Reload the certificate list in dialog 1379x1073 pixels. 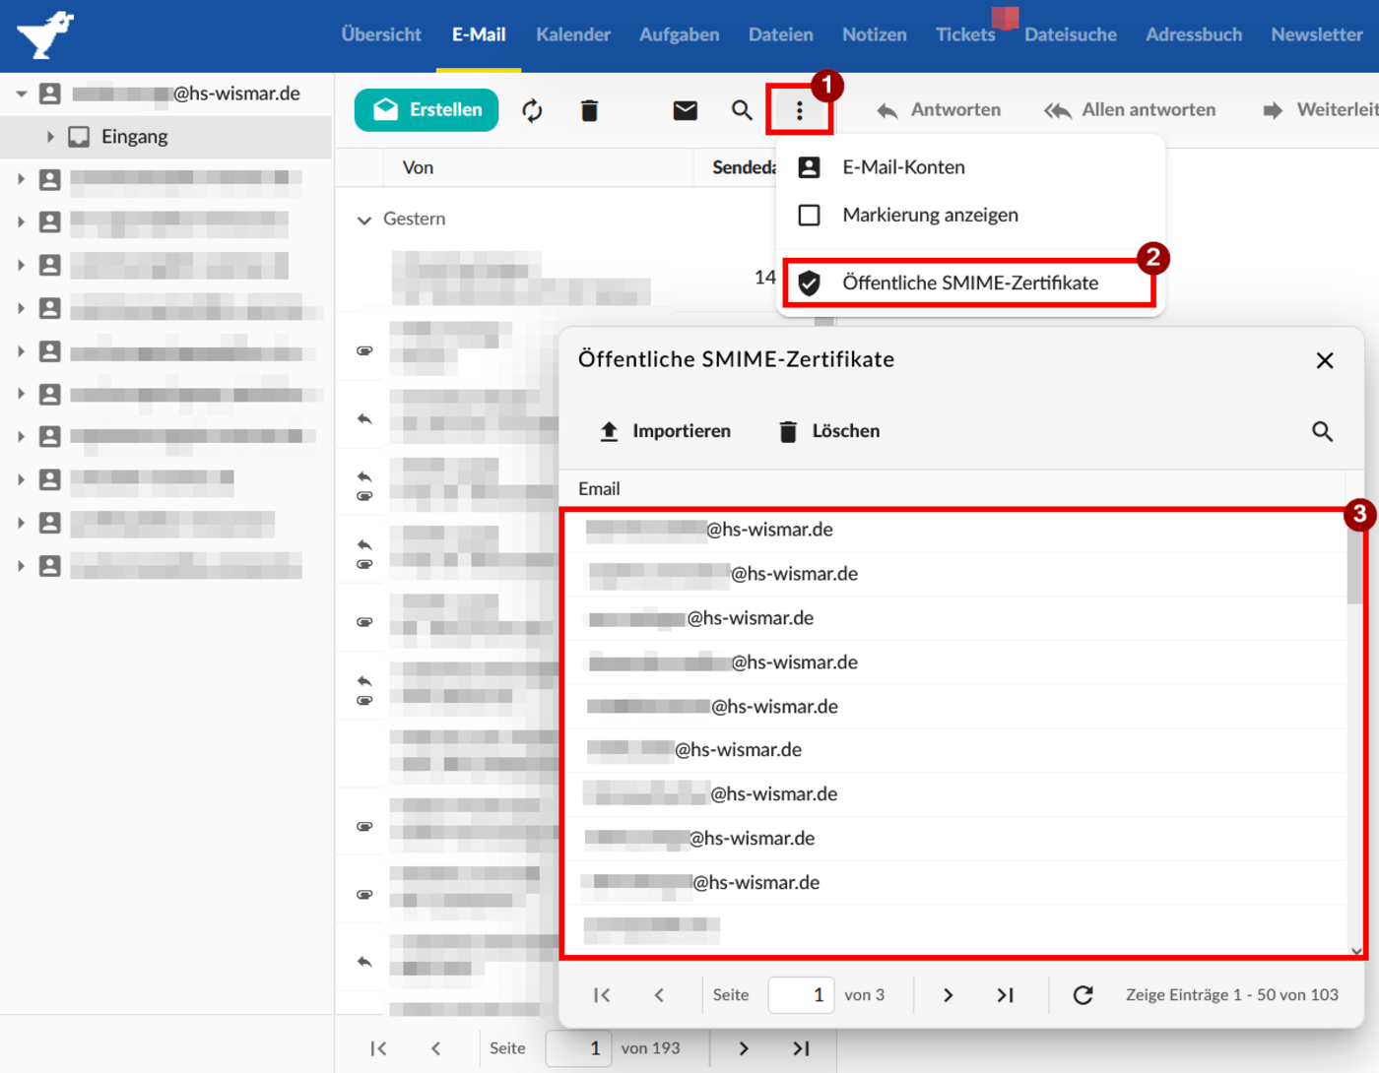point(1083,995)
